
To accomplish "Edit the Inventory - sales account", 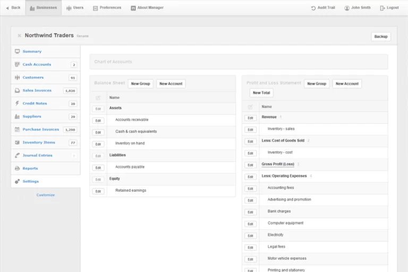I will coord(250,130).
